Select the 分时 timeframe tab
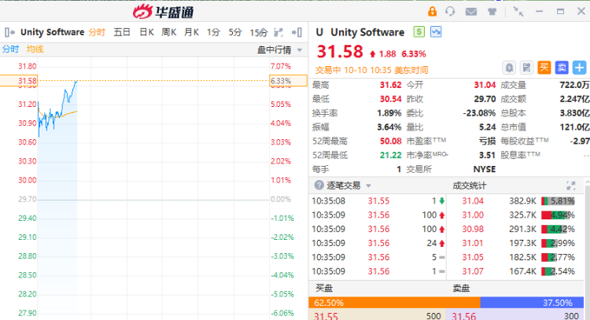 point(97,32)
